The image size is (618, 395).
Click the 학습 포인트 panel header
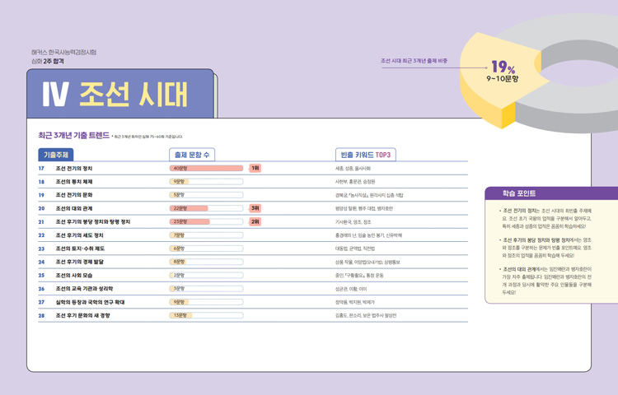552,193
